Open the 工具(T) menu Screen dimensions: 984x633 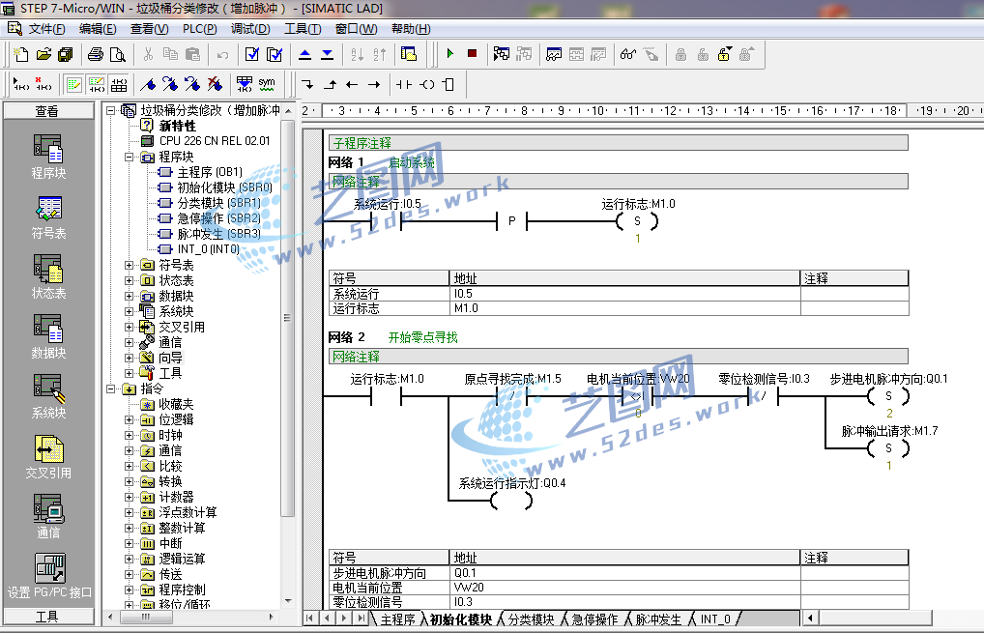tap(303, 29)
